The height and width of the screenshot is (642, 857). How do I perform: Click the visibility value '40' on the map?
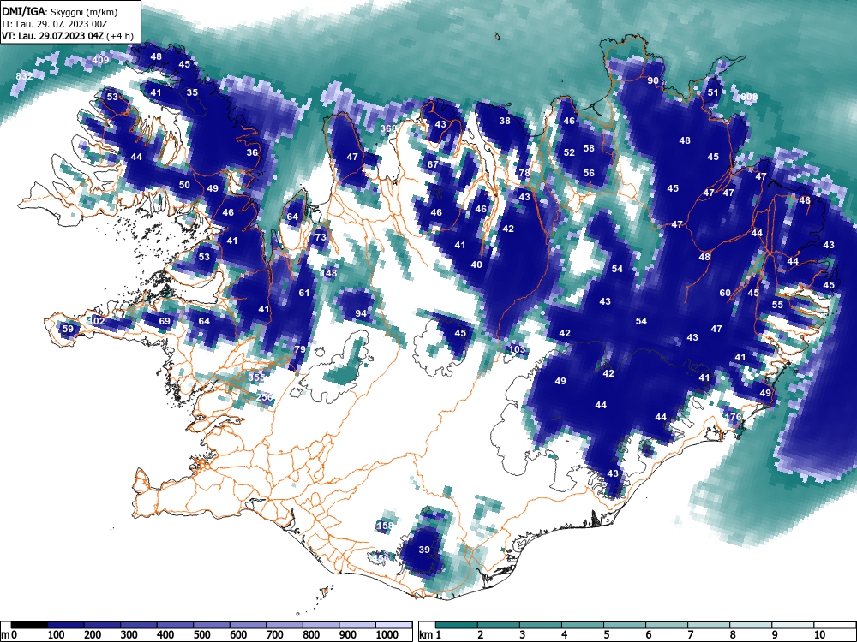(476, 265)
